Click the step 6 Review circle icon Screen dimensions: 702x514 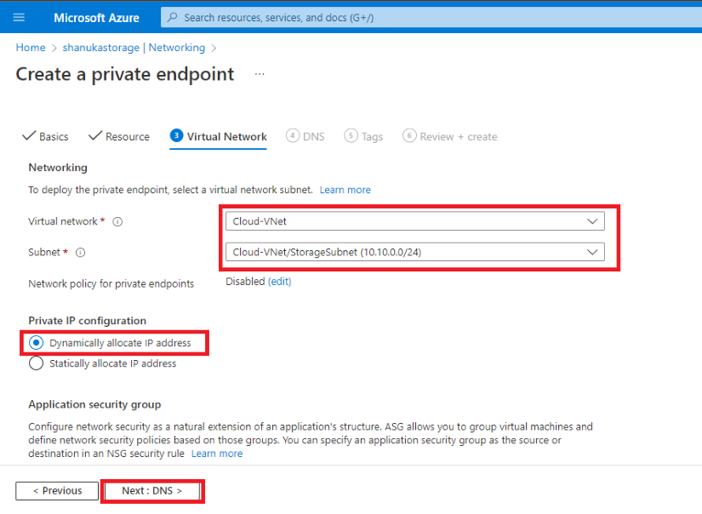[x=409, y=135]
